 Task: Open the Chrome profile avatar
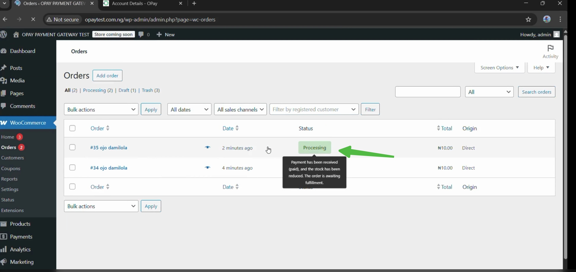coord(547,19)
